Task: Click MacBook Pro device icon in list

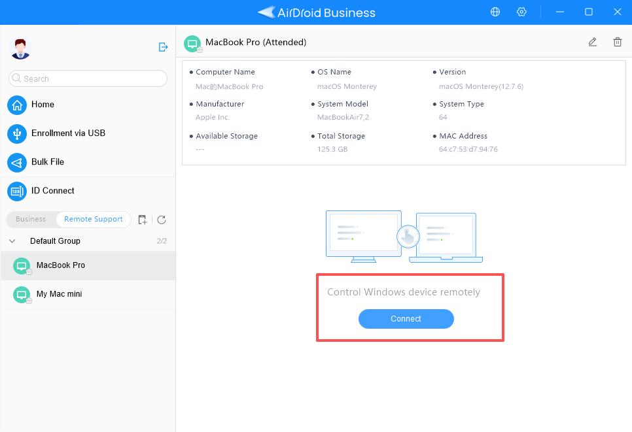Action: pos(22,266)
